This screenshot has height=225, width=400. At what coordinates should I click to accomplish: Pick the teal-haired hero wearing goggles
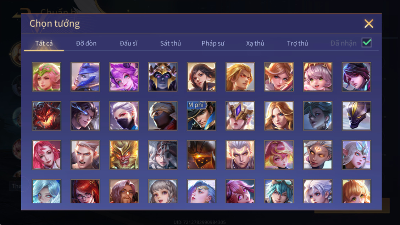click(x=279, y=191)
